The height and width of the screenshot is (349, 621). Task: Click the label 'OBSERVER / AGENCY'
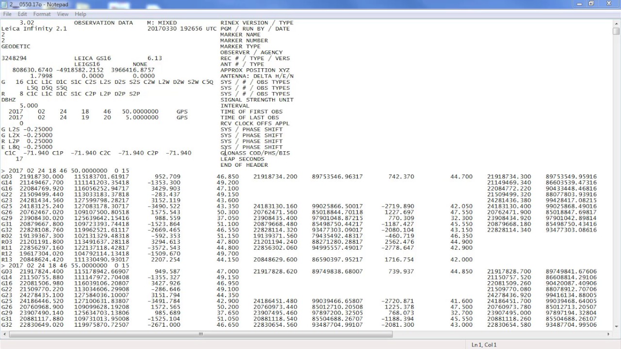251,52
